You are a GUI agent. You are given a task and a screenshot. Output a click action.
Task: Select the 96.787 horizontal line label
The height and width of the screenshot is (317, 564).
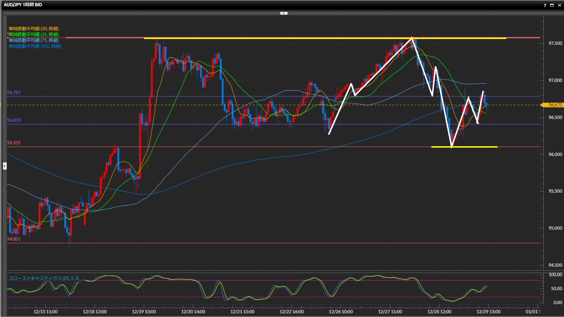coord(14,92)
